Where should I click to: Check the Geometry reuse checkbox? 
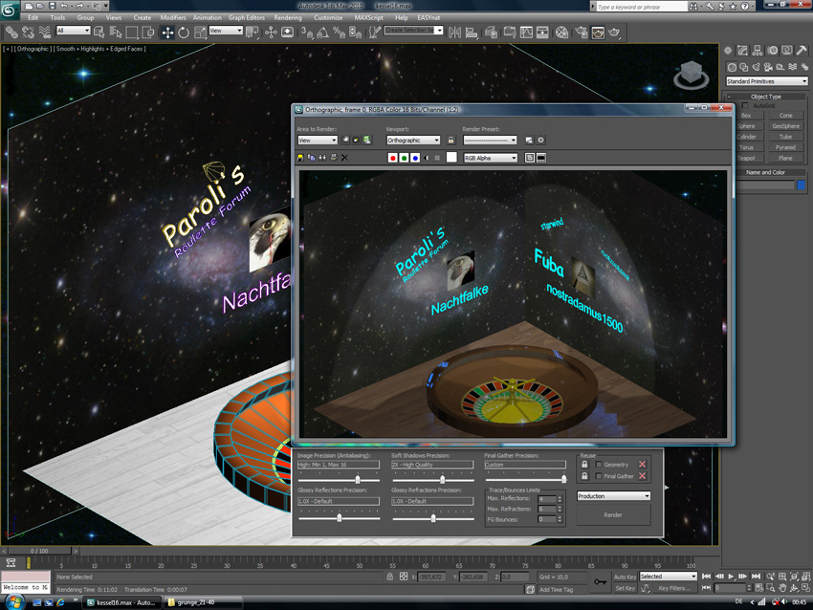click(599, 465)
